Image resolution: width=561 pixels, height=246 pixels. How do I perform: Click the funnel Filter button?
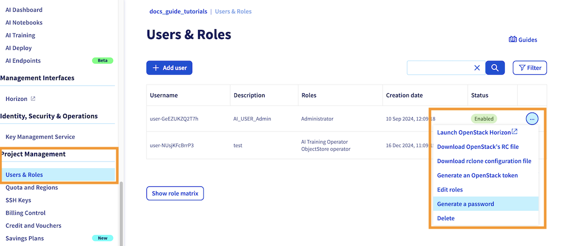[x=529, y=68]
